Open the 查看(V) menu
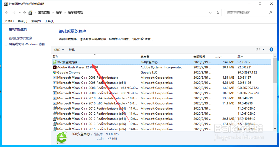Image resolution: width=279 pixels, height=147 pixels. 36,21
